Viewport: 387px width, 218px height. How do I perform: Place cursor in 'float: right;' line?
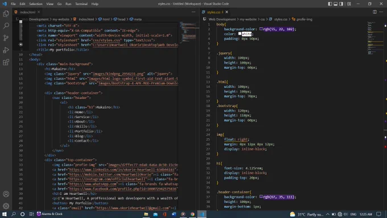pyautogui.click(x=236, y=139)
